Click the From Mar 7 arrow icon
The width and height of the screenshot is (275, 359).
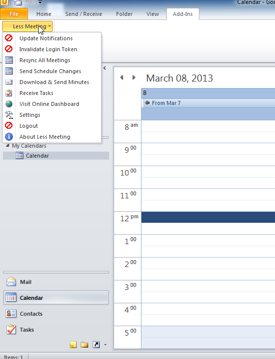click(x=147, y=103)
